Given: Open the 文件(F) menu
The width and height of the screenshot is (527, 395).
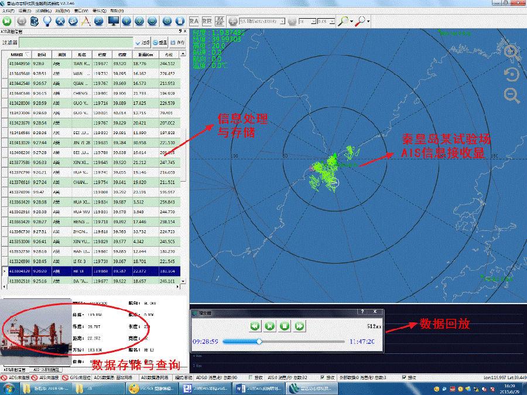Looking at the screenshot, I should (x=8, y=11).
